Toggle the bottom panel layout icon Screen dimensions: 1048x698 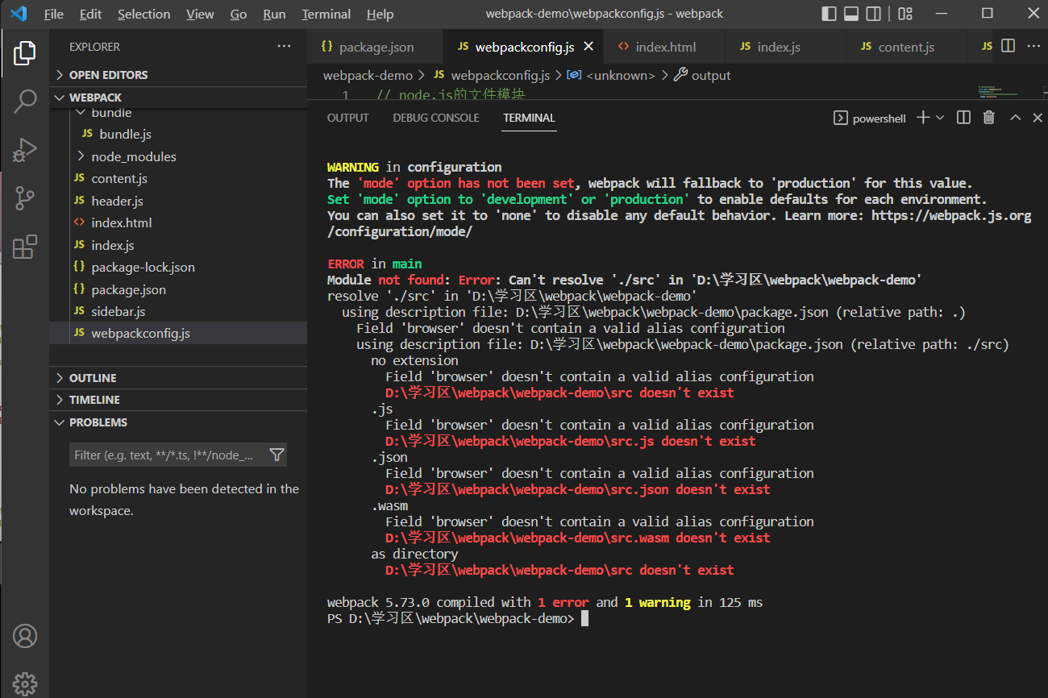click(x=850, y=14)
